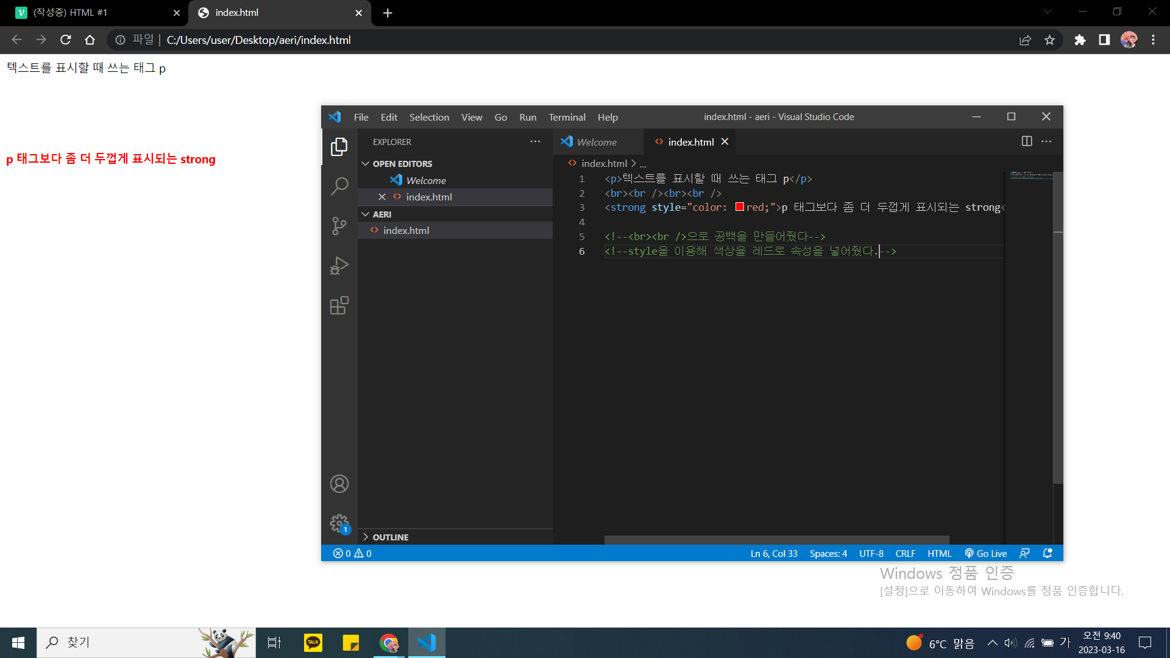Click the UTF-8 encoding button

click(871, 553)
